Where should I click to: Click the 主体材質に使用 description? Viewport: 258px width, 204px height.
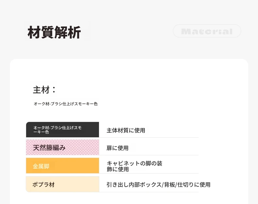coord(126,130)
